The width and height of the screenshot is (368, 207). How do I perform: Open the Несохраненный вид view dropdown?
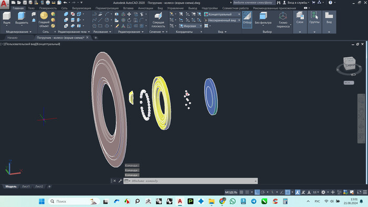click(222, 20)
